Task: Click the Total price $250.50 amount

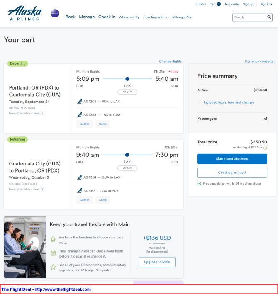Action: (x=258, y=142)
